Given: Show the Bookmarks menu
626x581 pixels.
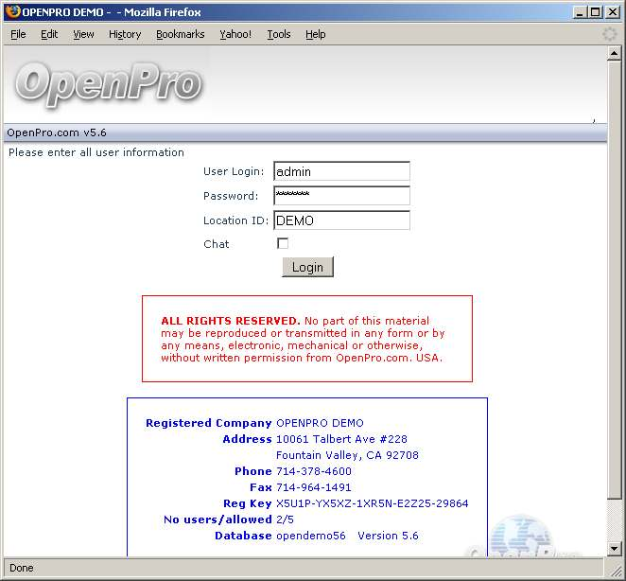Looking at the screenshot, I should click(x=180, y=34).
